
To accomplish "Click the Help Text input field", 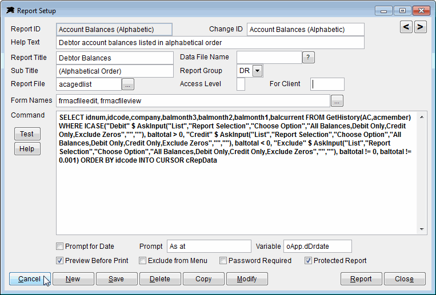I will tap(210, 42).
